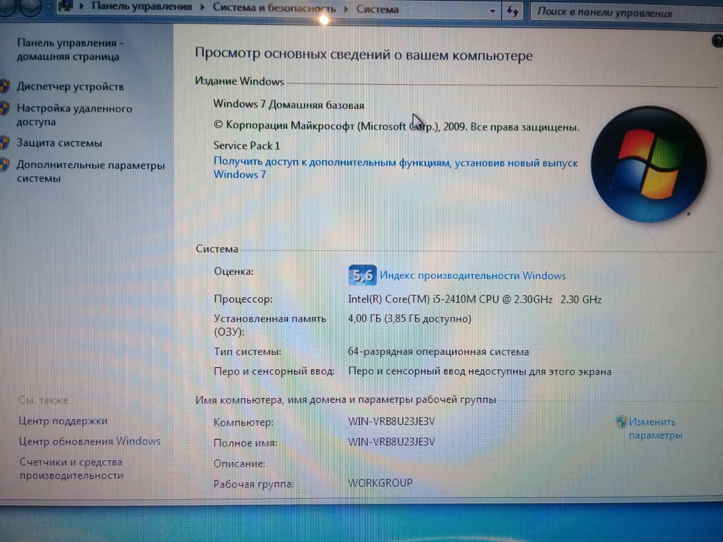Select Service Pack 1 text
The width and height of the screenshot is (723, 542).
point(246,146)
